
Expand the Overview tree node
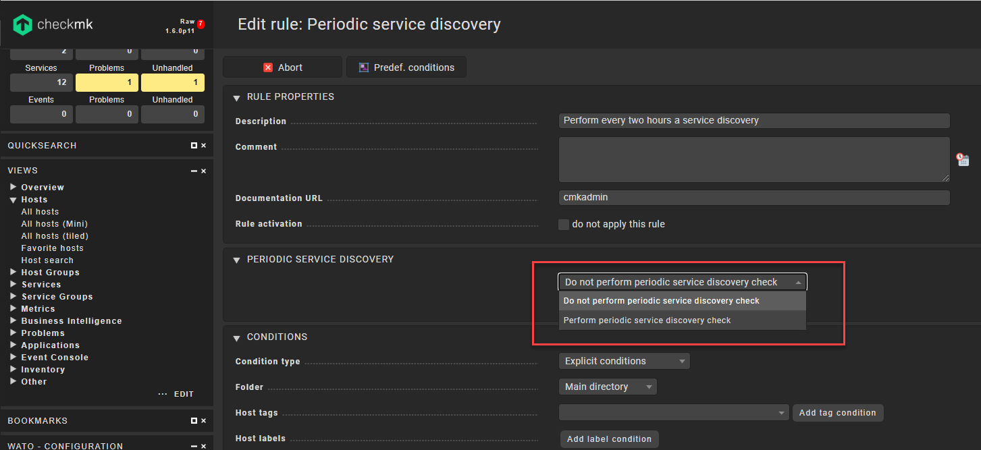pos(13,187)
